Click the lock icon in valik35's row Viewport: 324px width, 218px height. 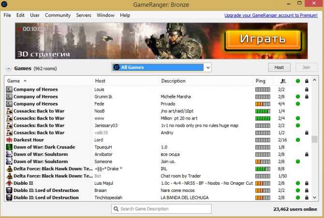coord(307,133)
